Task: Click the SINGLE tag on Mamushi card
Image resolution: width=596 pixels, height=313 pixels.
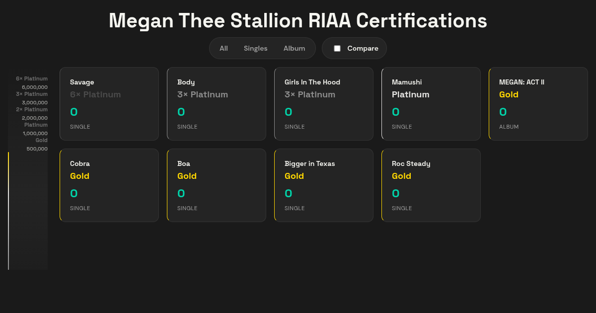Action: tap(402, 127)
